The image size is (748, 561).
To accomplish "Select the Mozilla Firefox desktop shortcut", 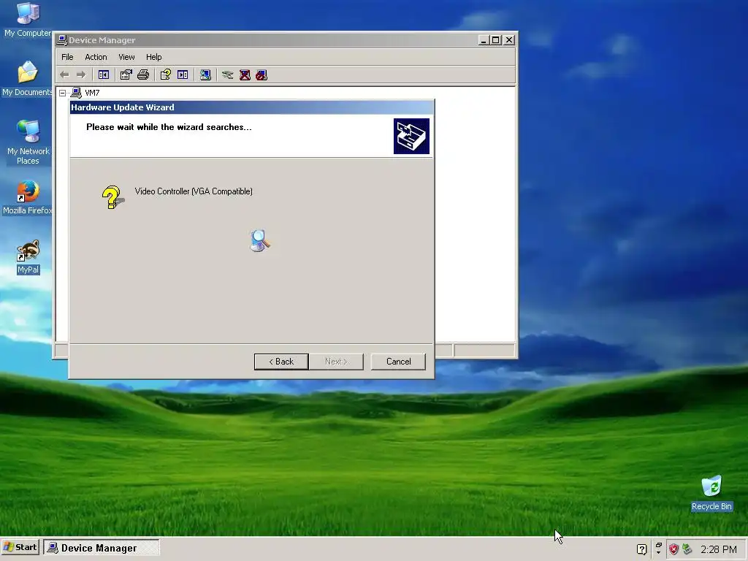I will pos(28,197).
